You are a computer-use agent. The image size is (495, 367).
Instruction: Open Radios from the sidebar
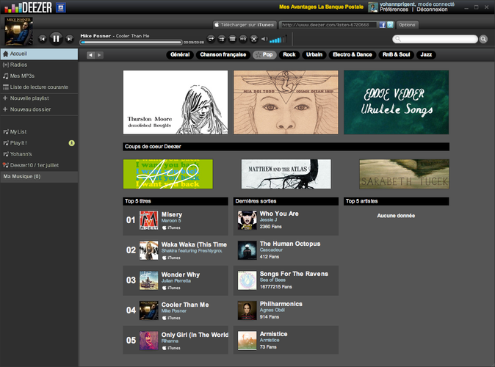point(19,65)
